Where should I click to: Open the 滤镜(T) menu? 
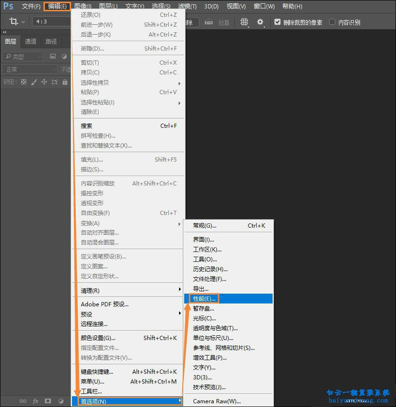[187, 6]
